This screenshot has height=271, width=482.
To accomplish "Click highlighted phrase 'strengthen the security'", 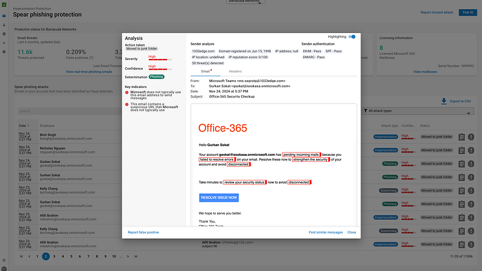I will click(311, 160).
